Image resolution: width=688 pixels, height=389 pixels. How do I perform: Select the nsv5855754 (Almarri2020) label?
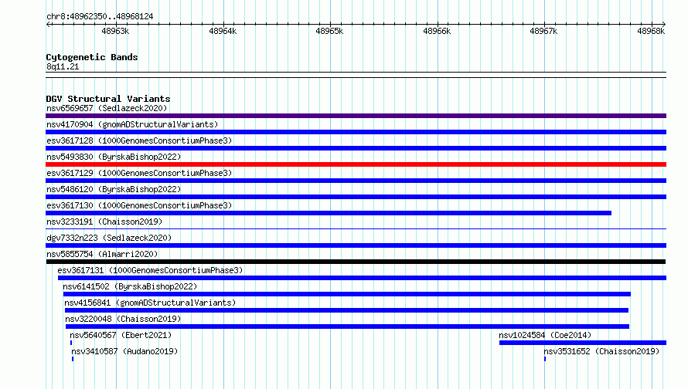102,254
